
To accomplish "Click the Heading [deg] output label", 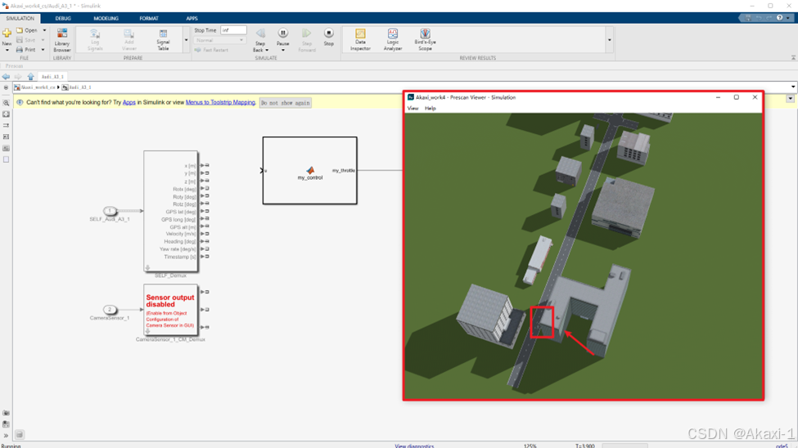I will point(180,241).
